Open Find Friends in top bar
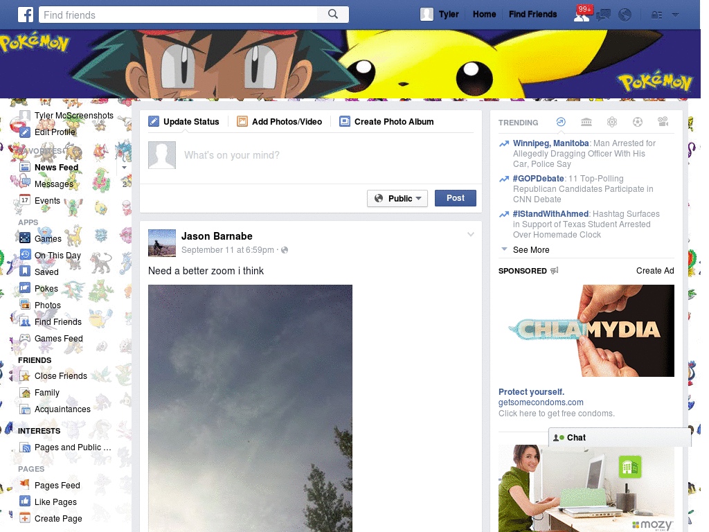Screen dimensions: 709x532 [532, 15]
